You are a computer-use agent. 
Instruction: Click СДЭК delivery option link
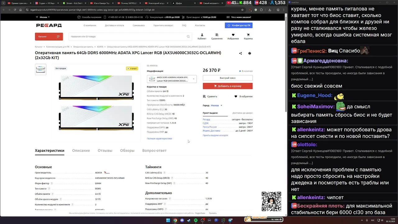coord(206,123)
